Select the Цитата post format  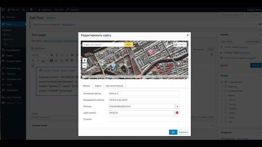pyautogui.click(x=221, y=100)
